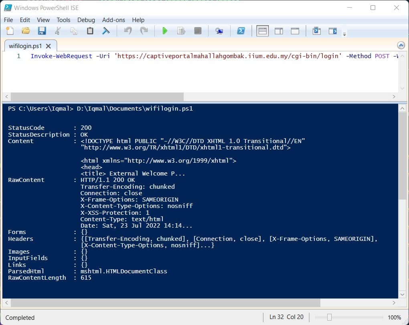
Task: Show command add-on icon
Action: pos(332,31)
